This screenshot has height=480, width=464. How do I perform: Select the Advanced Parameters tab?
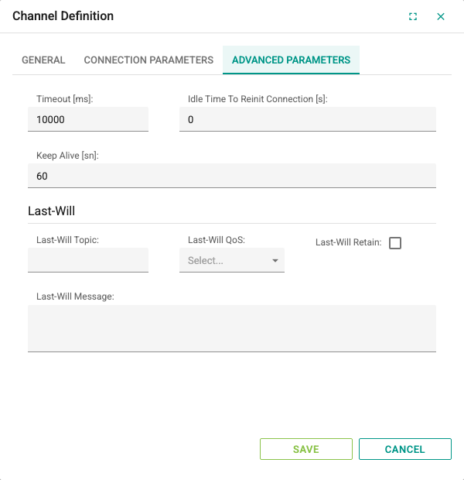(291, 60)
